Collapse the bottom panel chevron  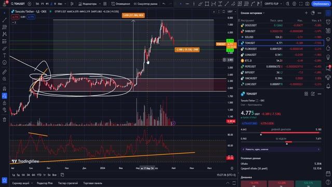228,183
